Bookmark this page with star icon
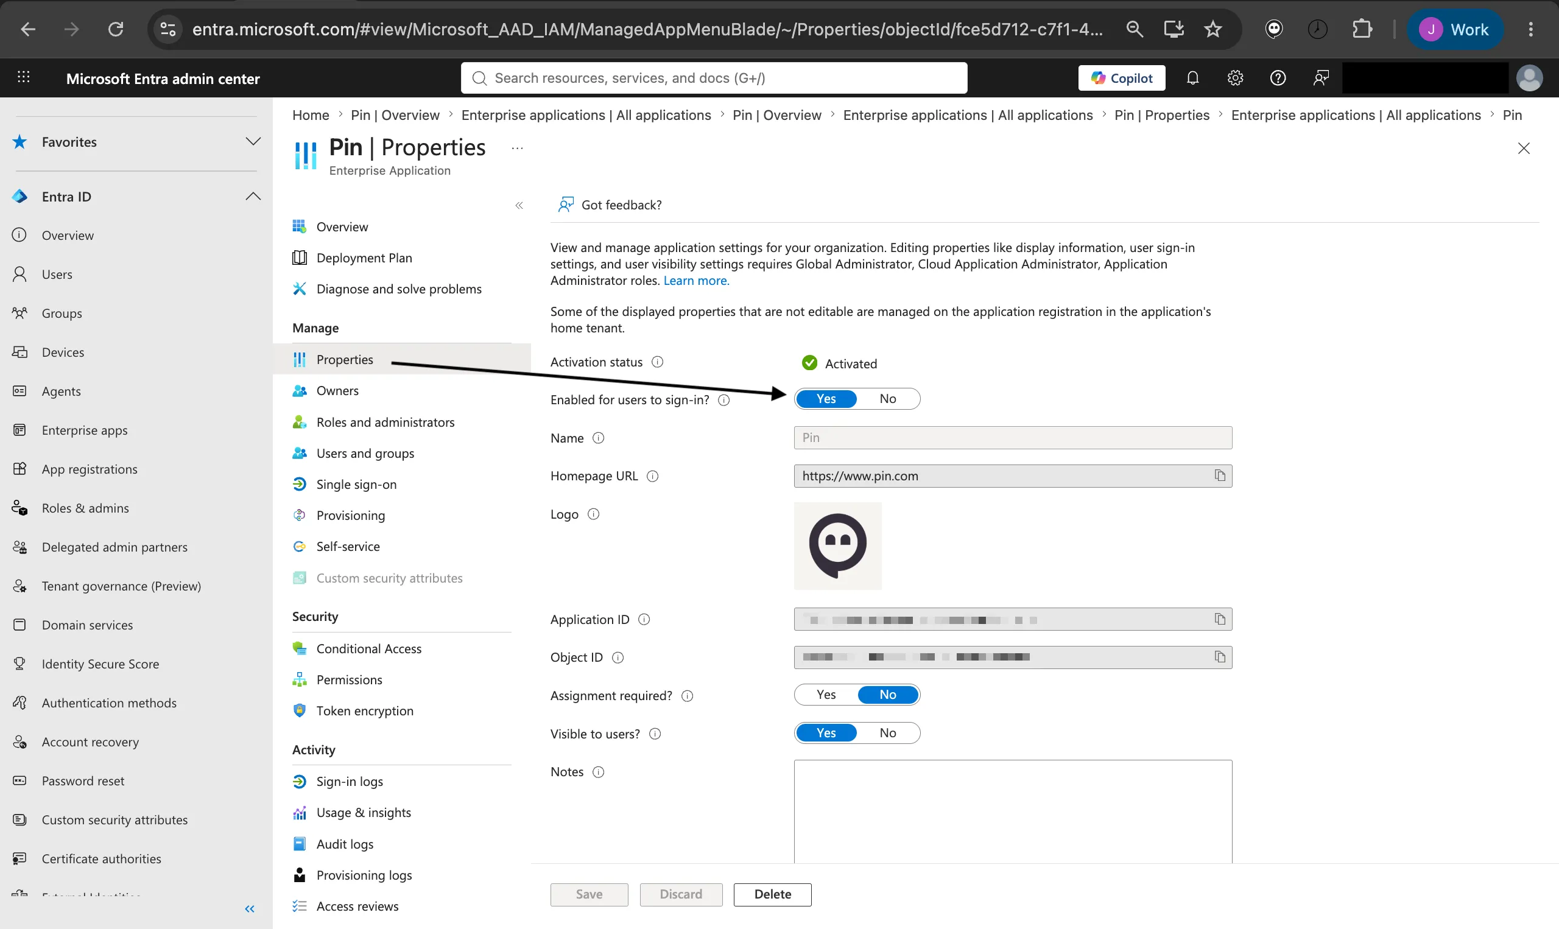 1213,29
